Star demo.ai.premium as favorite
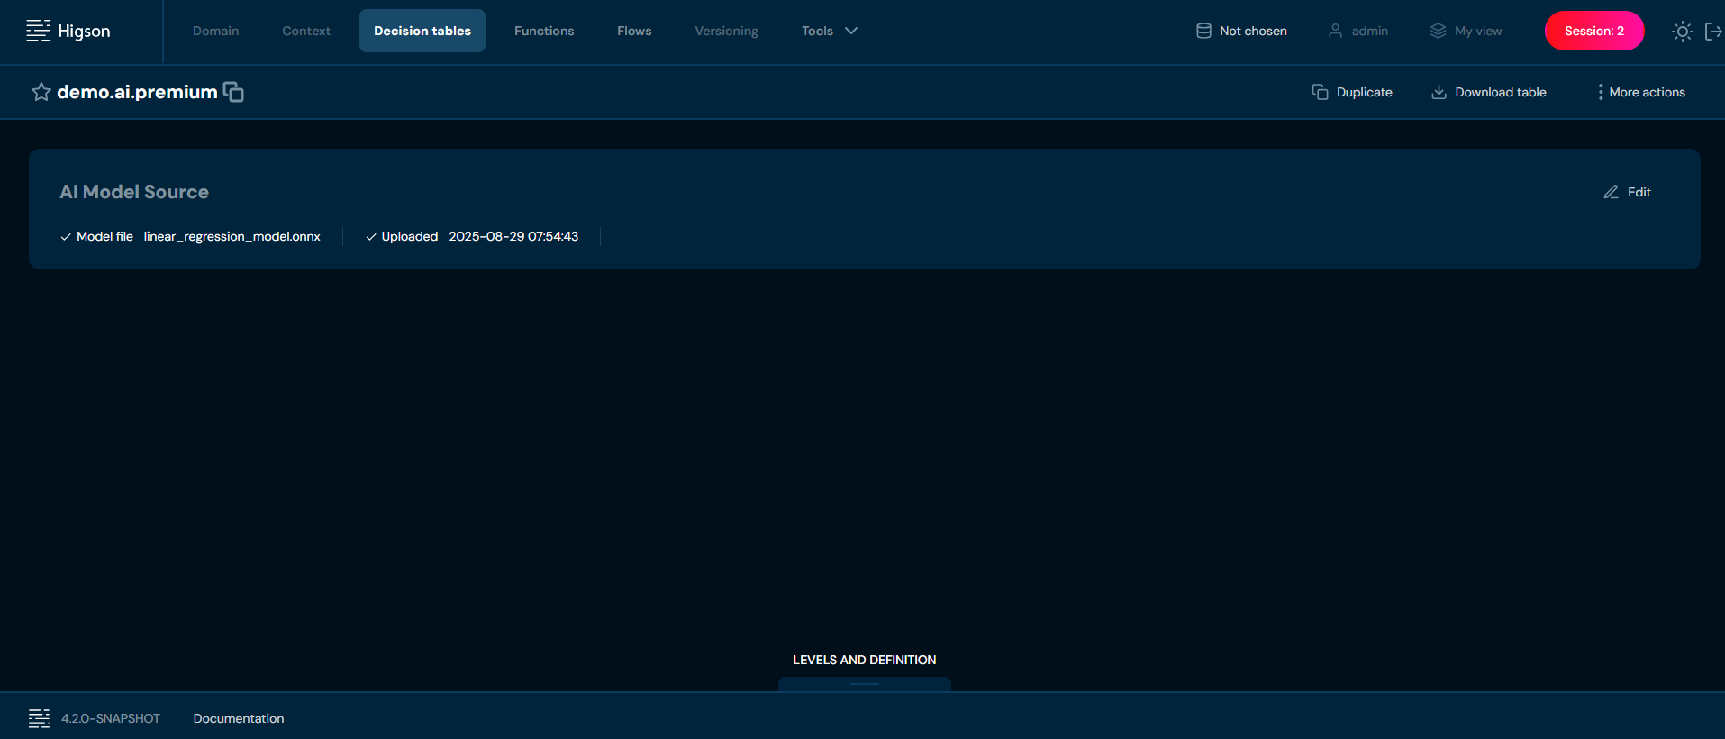Viewport: 1725px width, 739px height. [41, 92]
